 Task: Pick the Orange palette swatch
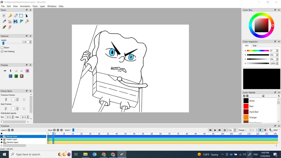(x=246, y=117)
